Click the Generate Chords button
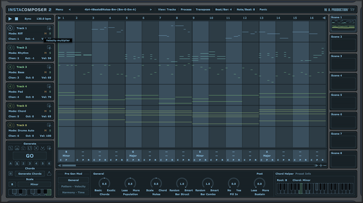 click(29, 173)
